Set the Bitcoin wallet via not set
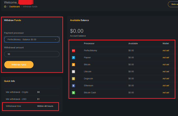Image resolution: width=178 pixels, height=116 pixels. tap(166, 65)
